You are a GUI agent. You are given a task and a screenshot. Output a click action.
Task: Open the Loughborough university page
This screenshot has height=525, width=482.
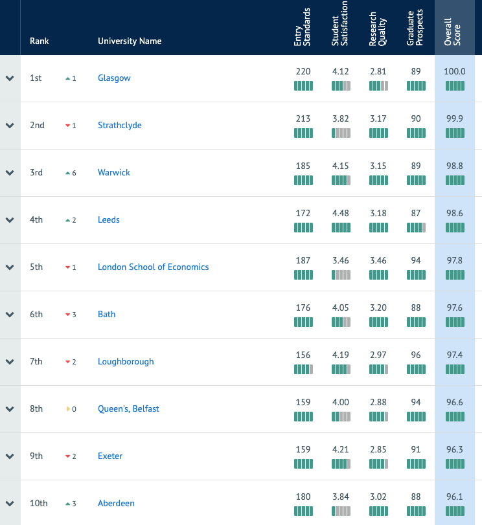pos(126,362)
